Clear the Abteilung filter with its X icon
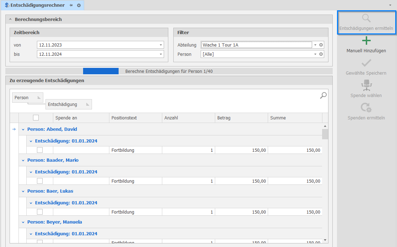The image size is (397, 247). [x=321, y=45]
